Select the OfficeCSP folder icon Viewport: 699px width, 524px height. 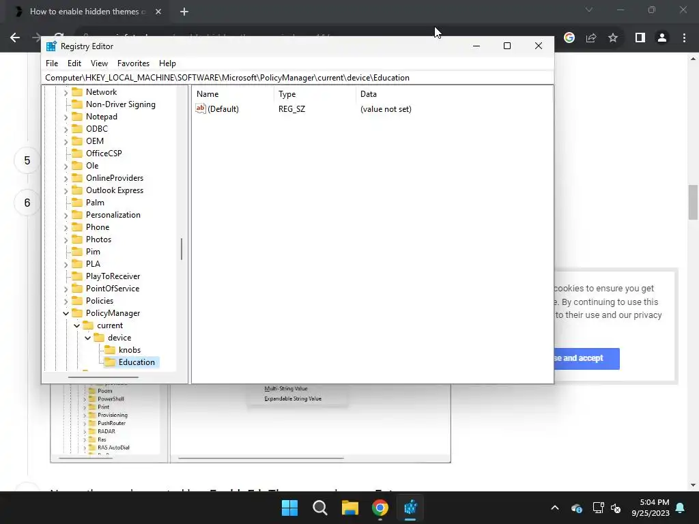(78, 154)
